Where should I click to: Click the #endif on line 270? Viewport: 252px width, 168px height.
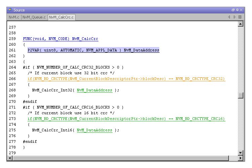coord(30,101)
